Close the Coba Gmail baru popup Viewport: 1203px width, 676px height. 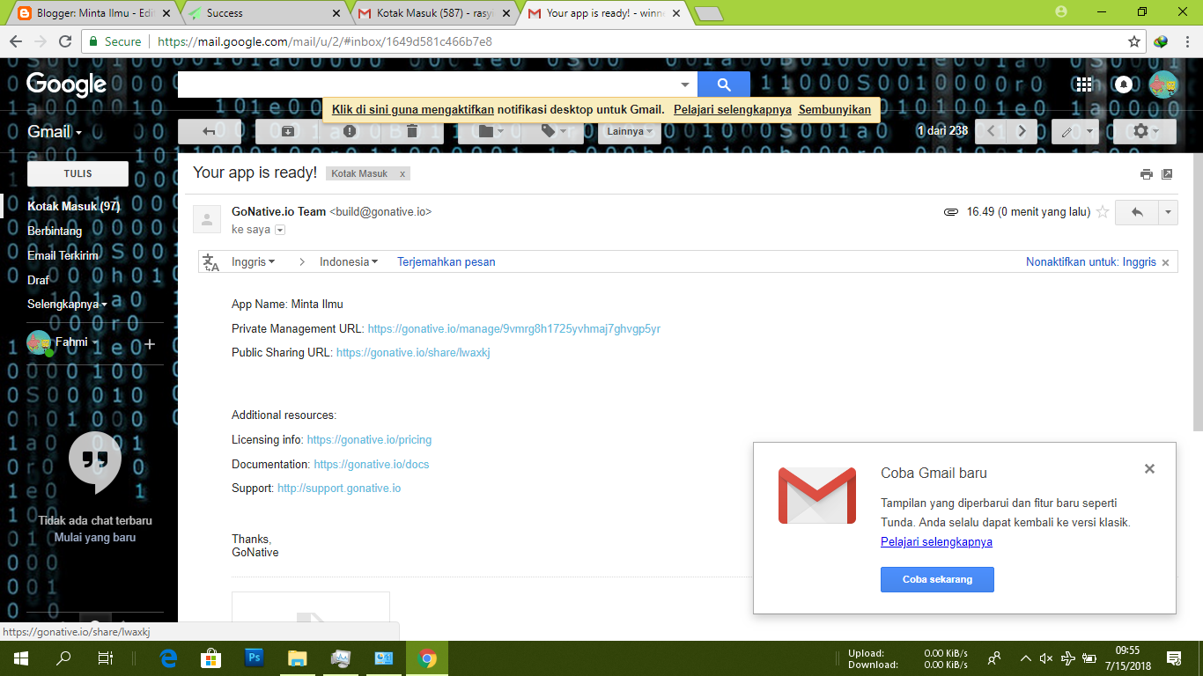1149,469
